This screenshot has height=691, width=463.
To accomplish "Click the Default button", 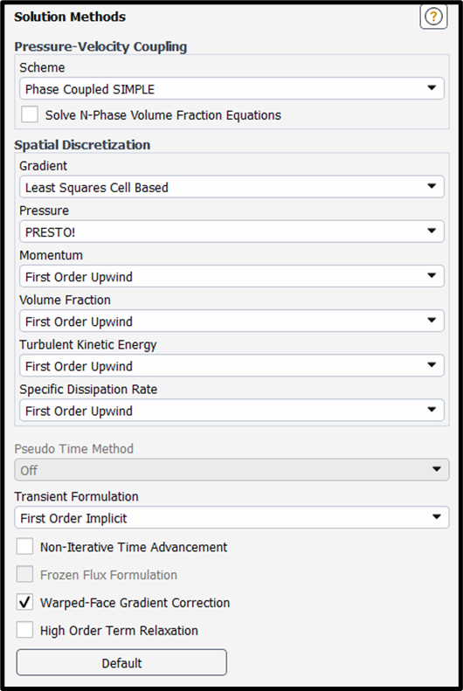I will pyautogui.click(x=121, y=662).
